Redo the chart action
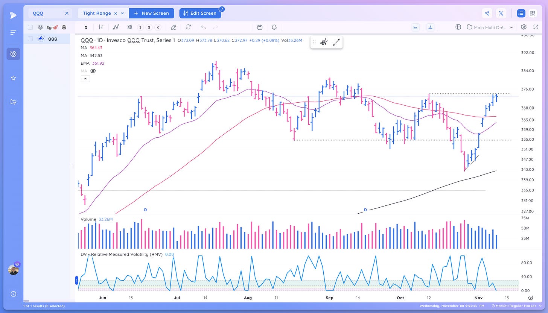This screenshot has width=548, height=313. tap(216, 27)
